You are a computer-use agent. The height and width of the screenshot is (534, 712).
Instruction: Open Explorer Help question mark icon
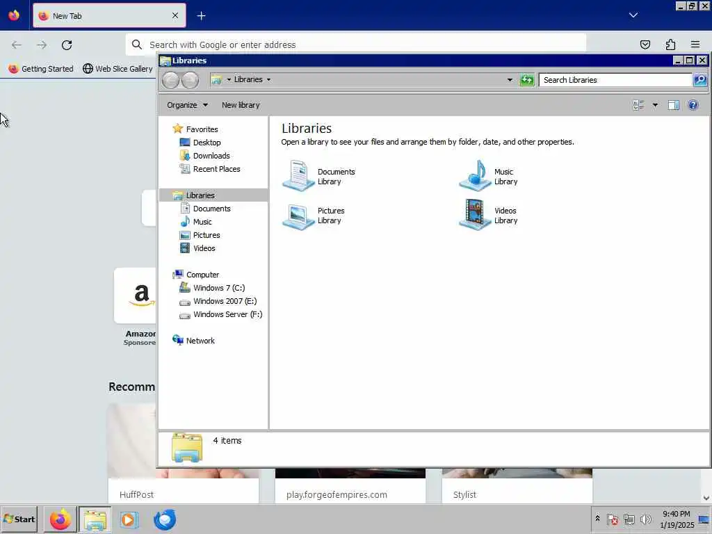pyautogui.click(x=693, y=106)
